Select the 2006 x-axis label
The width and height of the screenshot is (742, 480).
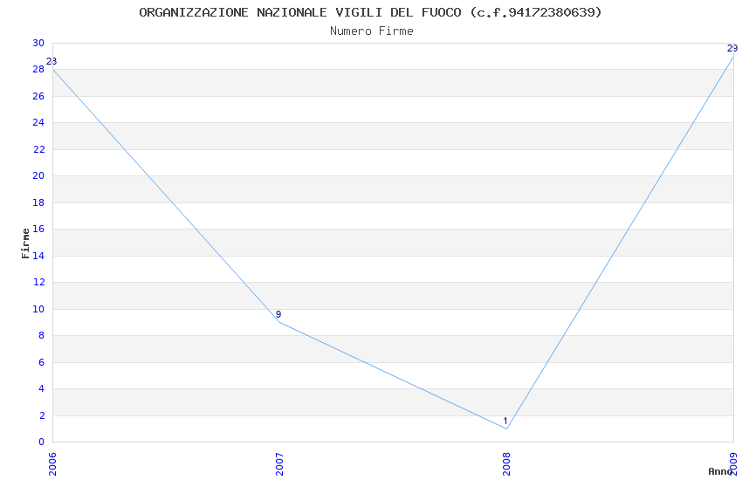coord(52,464)
